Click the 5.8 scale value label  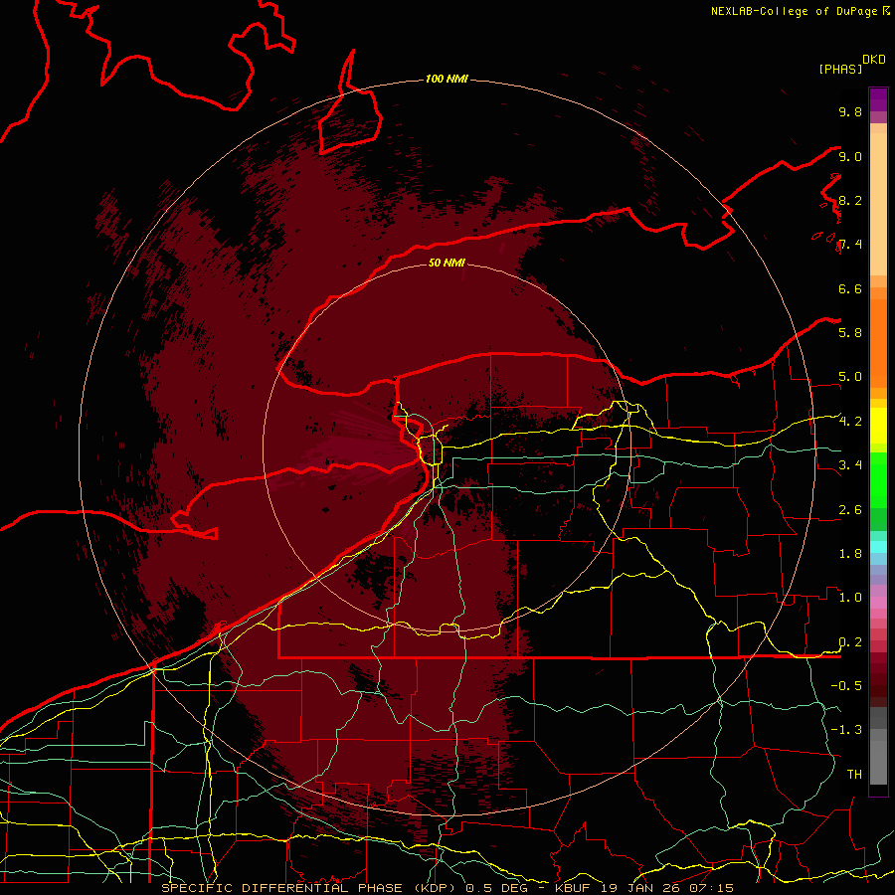[x=850, y=333]
